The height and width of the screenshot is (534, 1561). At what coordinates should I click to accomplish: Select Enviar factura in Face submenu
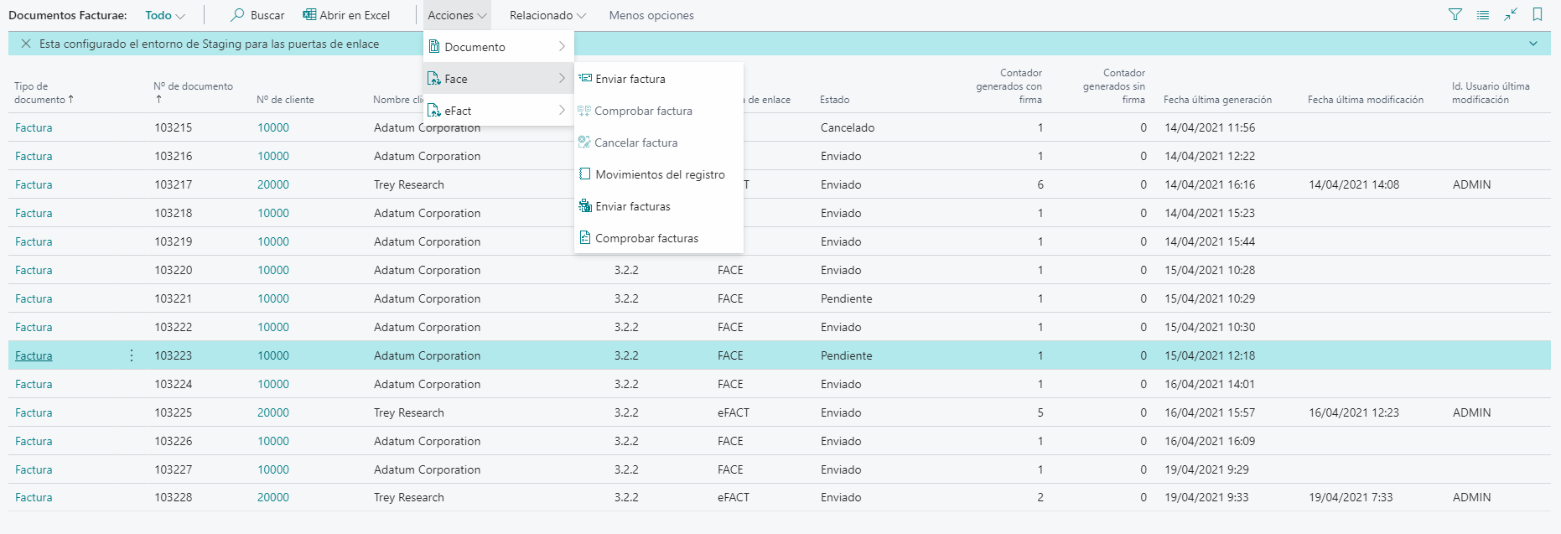pyautogui.click(x=630, y=79)
